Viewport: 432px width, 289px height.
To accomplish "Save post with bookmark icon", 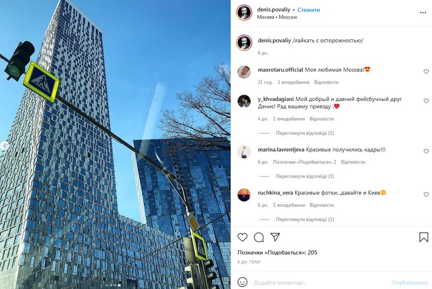I will [424, 237].
